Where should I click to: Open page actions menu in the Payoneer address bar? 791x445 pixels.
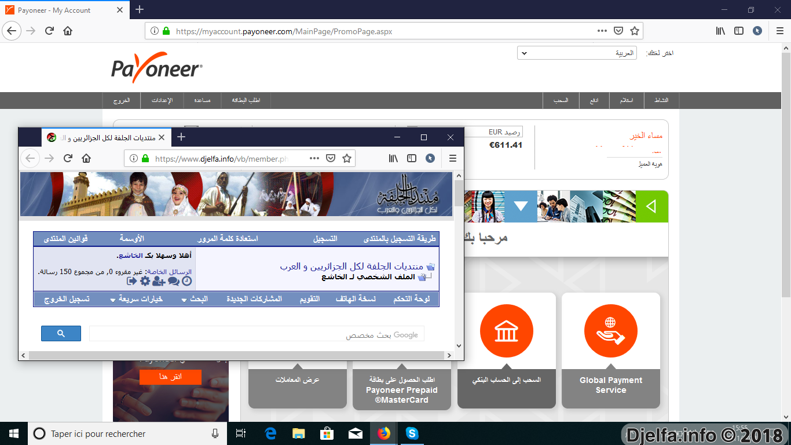(x=602, y=31)
